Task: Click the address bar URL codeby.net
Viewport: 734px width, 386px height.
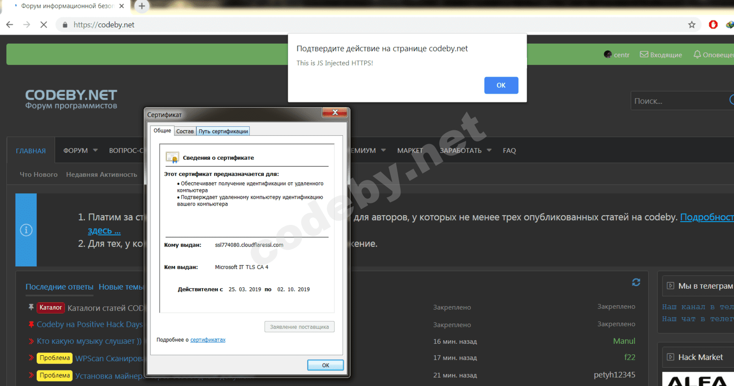Action: click(x=104, y=25)
